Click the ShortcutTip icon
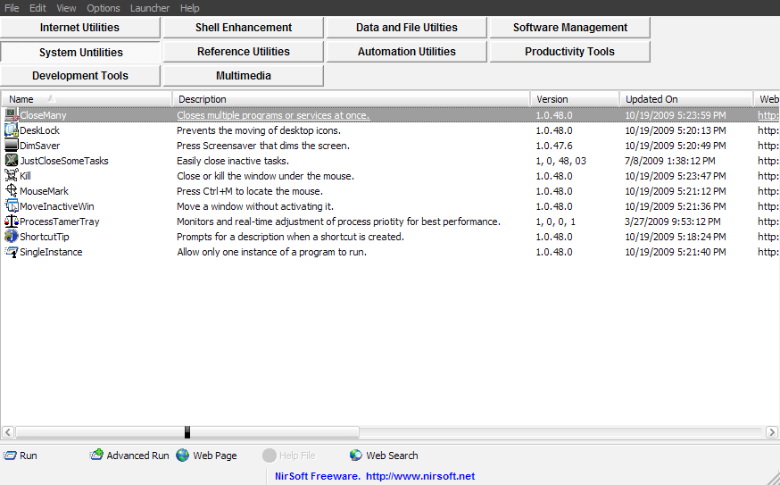The height and width of the screenshot is (485, 780). (x=12, y=237)
